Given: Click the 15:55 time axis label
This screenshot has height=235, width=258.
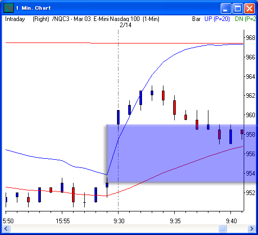Looking at the screenshot, I should pos(63,221).
